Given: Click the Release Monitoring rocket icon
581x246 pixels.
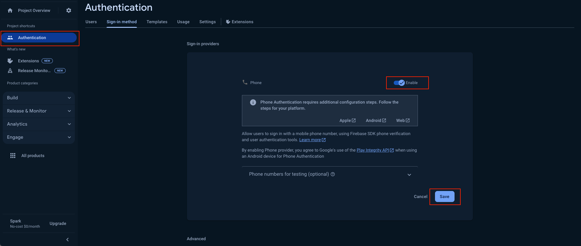Looking at the screenshot, I should click(10, 71).
